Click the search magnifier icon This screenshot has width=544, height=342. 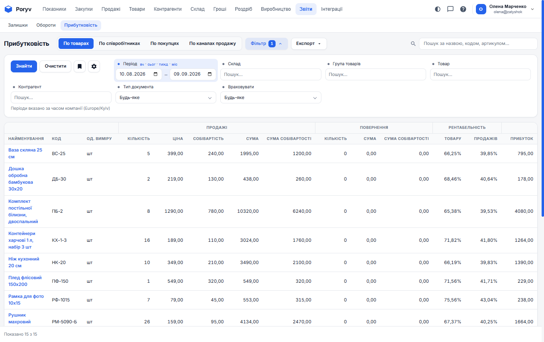[x=413, y=44]
